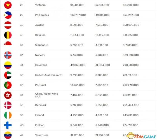Click the Austria flag icon
Screen dimensions: 157x140
pyautogui.click(x=8, y=25)
